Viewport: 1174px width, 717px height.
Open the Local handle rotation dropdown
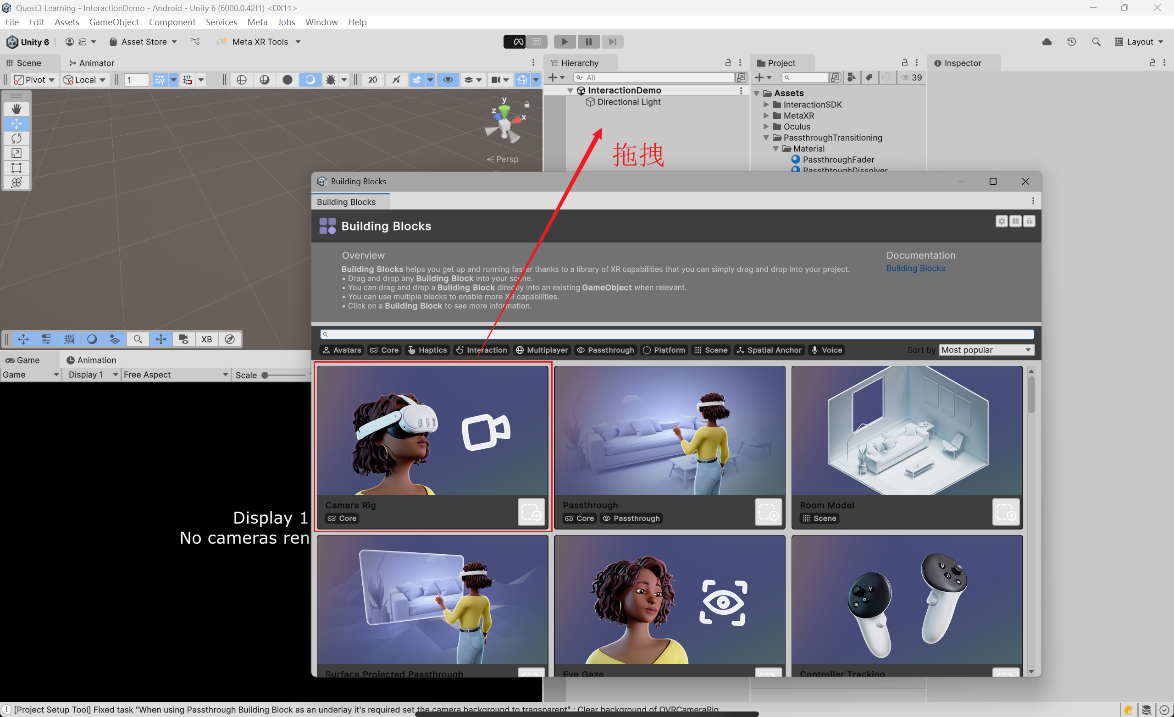click(84, 80)
